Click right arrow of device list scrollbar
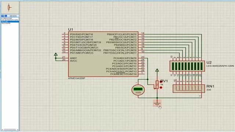 point(18,129)
